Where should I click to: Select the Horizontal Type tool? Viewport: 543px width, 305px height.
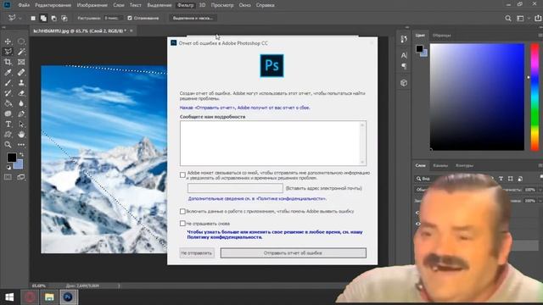[8, 125]
